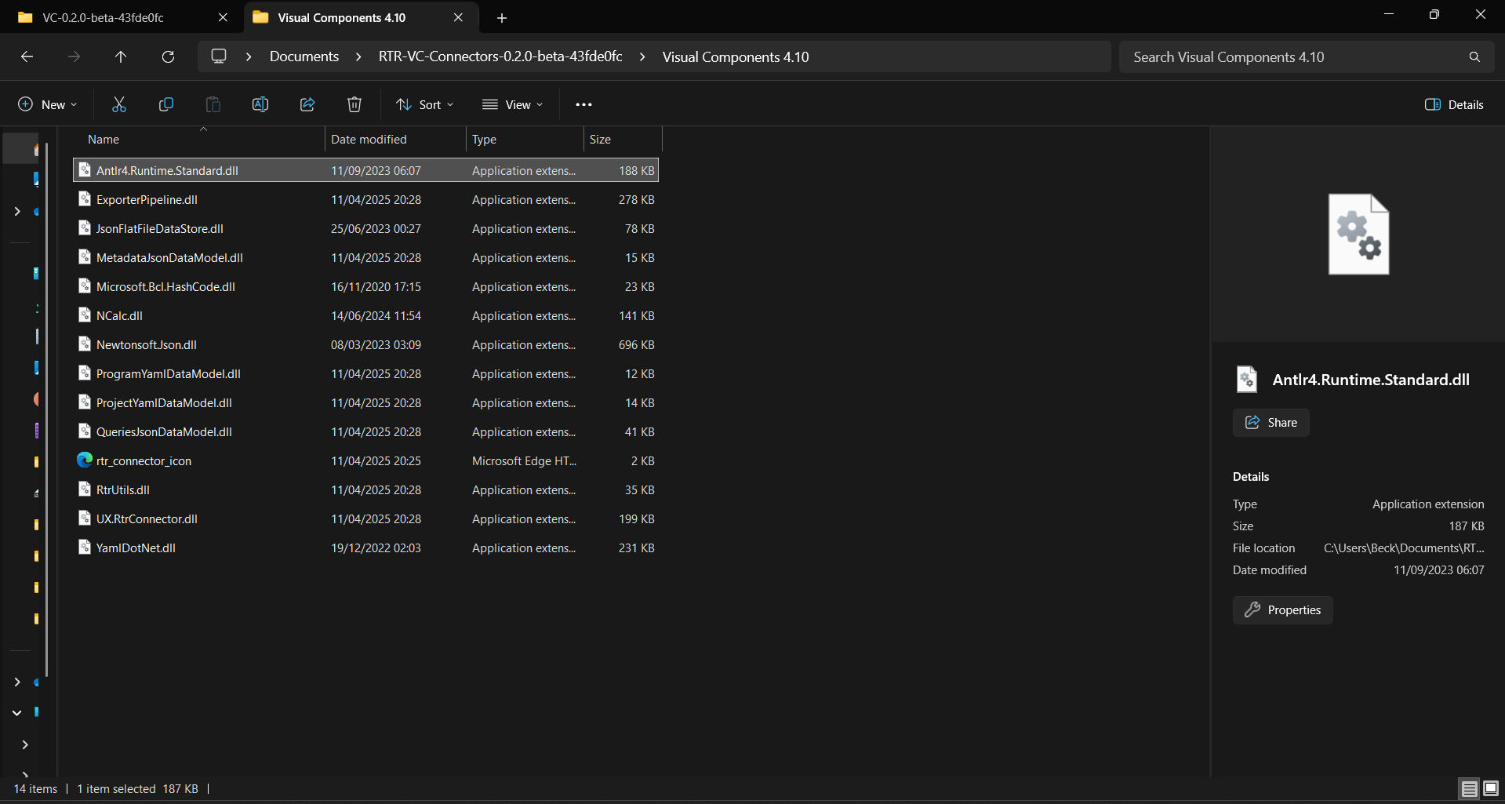This screenshot has width=1505, height=804.
Task: Select ExporterPipeline.dll file
Action: (365, 199)
